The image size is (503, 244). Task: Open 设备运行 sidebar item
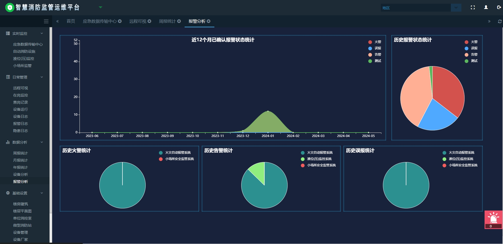point(21,109)
